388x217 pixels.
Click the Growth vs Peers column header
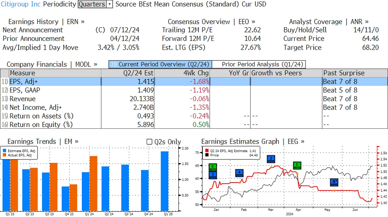(286, 73)
